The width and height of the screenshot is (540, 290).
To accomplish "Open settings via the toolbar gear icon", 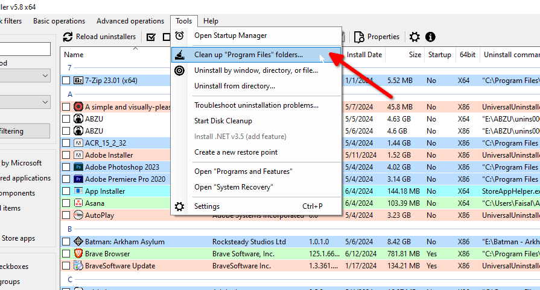I will 415,37.
